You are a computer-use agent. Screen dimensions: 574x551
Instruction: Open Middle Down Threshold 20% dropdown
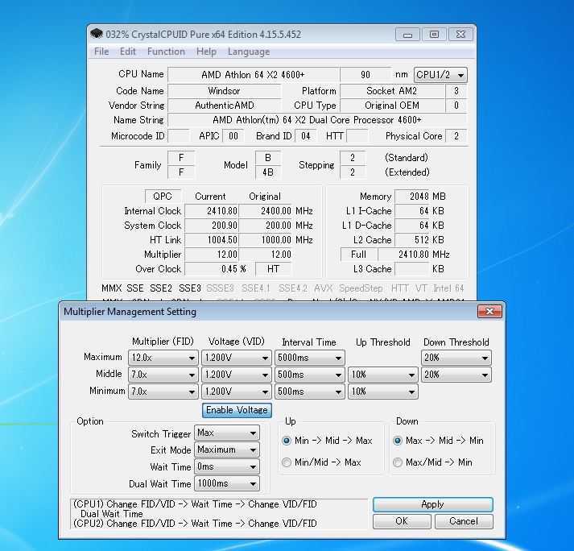point(456,375)
